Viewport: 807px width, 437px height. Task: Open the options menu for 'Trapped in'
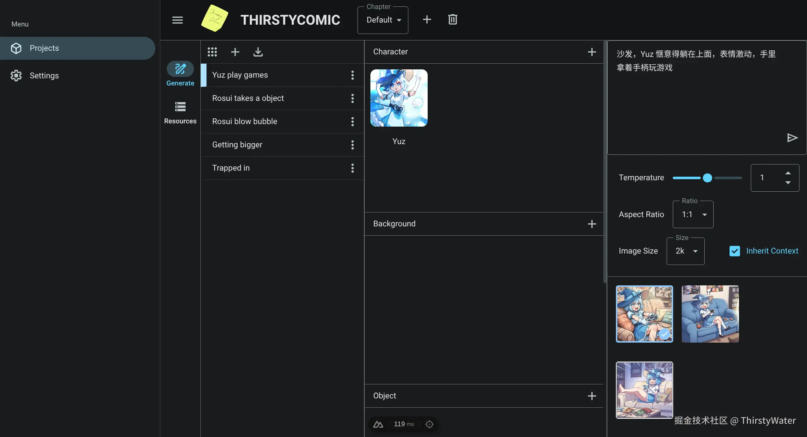(x=353, y=168)
